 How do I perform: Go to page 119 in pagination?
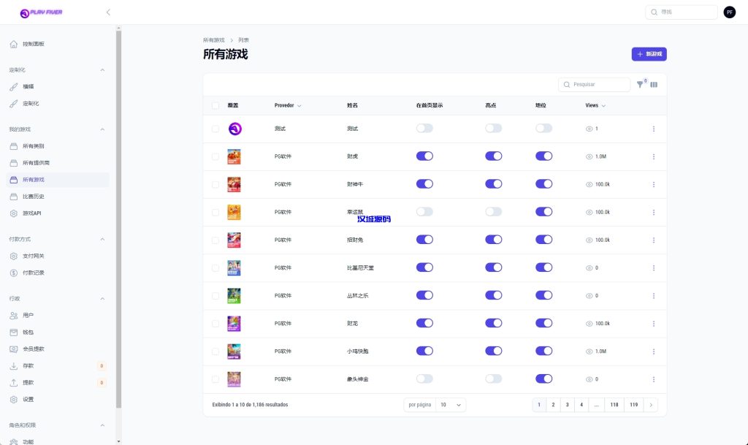click(x=633, y=404)
